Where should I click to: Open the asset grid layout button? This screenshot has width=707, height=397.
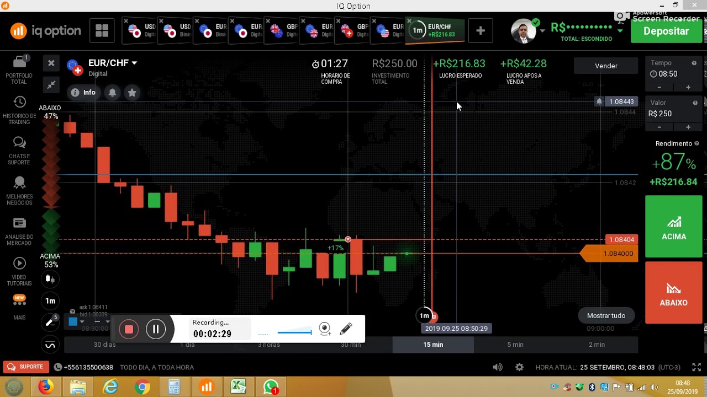pos(102,31)
